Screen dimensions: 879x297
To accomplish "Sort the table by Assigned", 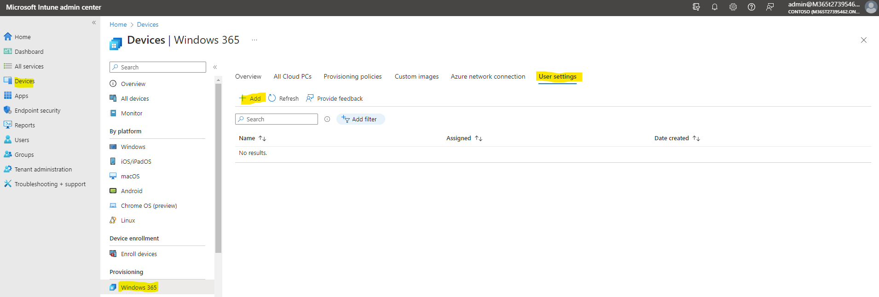I will (x=464, y=138).
